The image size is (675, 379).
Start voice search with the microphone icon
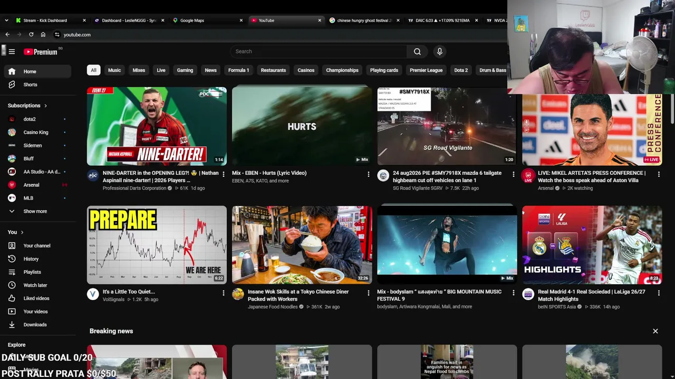439,52
